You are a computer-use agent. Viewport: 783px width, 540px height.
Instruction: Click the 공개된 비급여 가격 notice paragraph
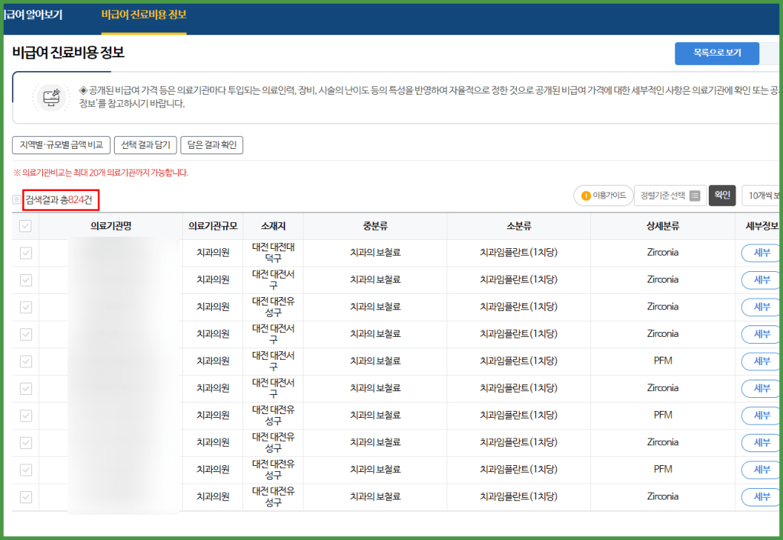click(429, 97)
